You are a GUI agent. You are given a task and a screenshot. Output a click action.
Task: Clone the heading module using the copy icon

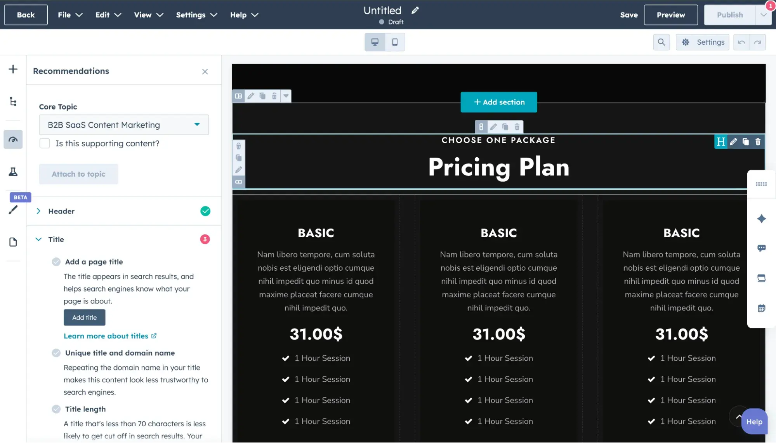[x=745, y=142]
